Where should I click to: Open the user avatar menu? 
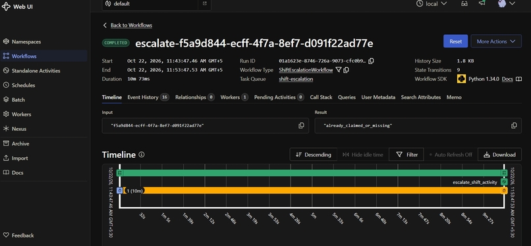[507, 3]
